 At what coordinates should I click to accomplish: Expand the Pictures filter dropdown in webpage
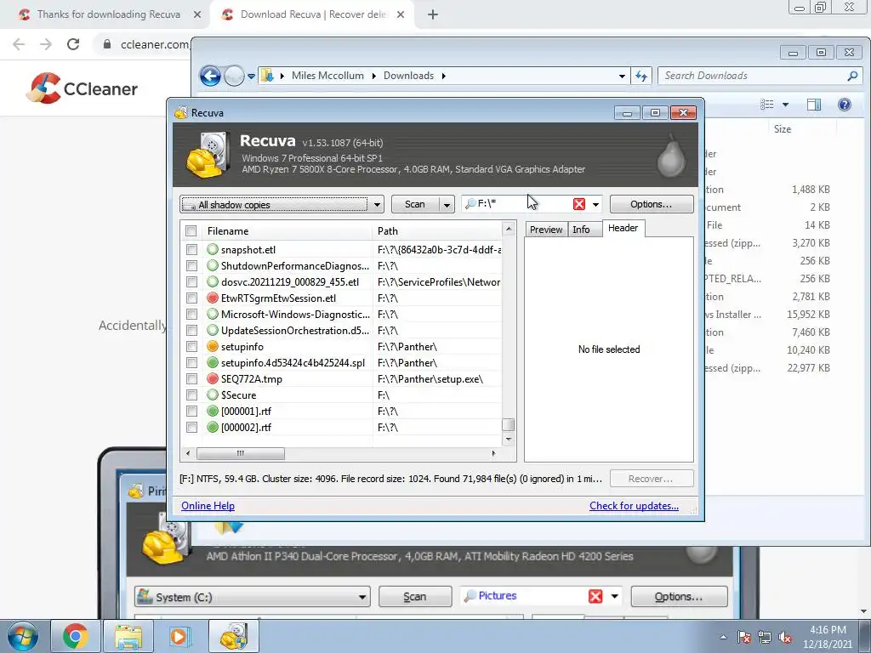click(614, 596)
